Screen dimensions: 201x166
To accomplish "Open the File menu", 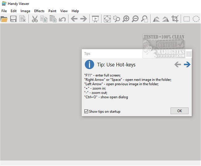I will (x=4, y=11).
